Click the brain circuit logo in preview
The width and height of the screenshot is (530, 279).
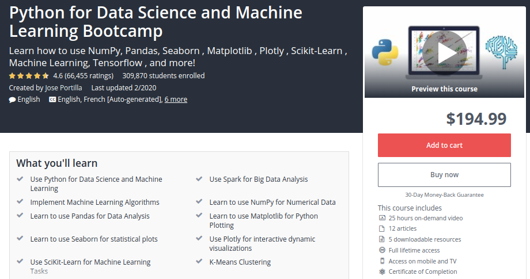pos(502,52)
